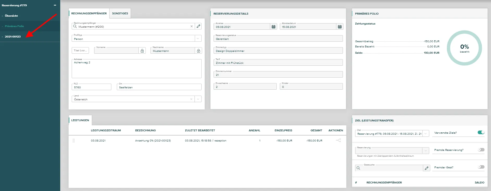Screen dimensions: 491x191
Task: Click the pencil edit icon beside Rechnungsempfänger field
Action: pos(198,26)
